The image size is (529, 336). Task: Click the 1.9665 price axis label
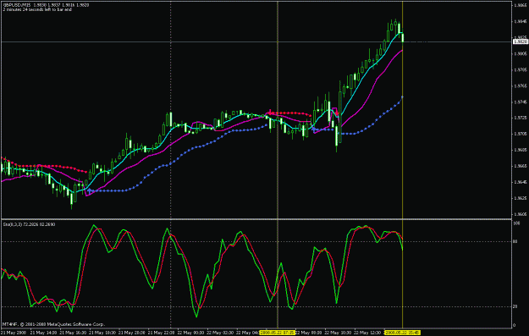click(521, 166)
